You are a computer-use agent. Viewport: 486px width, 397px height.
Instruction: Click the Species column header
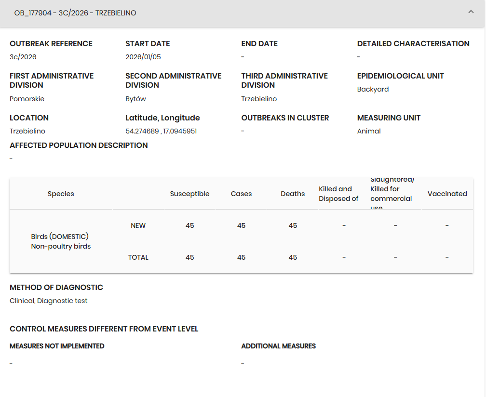point(61,194)
